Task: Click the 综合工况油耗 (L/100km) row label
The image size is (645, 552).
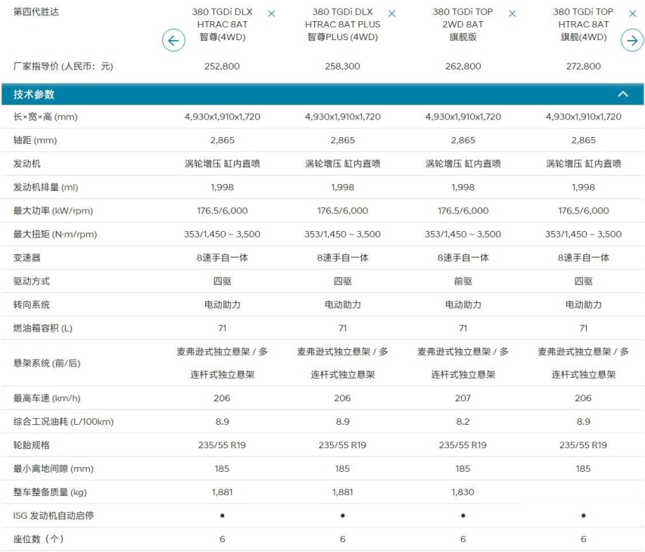Action: (x=64, y=422)
